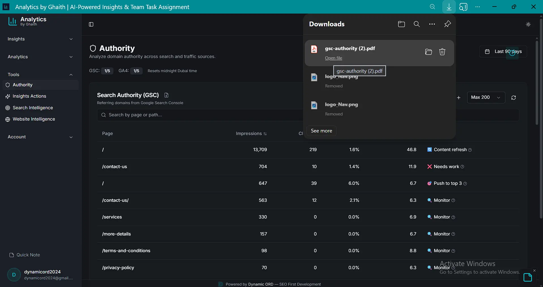Toggle the light theme sun icon
Image resolution: width=543 pixels, height=287 pixels.
tap(528, 24)
